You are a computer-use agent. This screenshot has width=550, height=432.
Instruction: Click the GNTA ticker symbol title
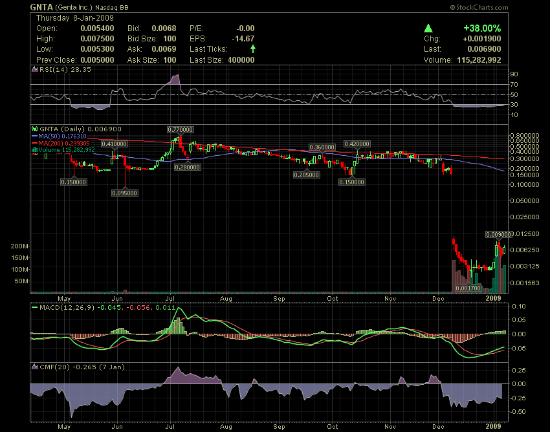pos(41,7)
